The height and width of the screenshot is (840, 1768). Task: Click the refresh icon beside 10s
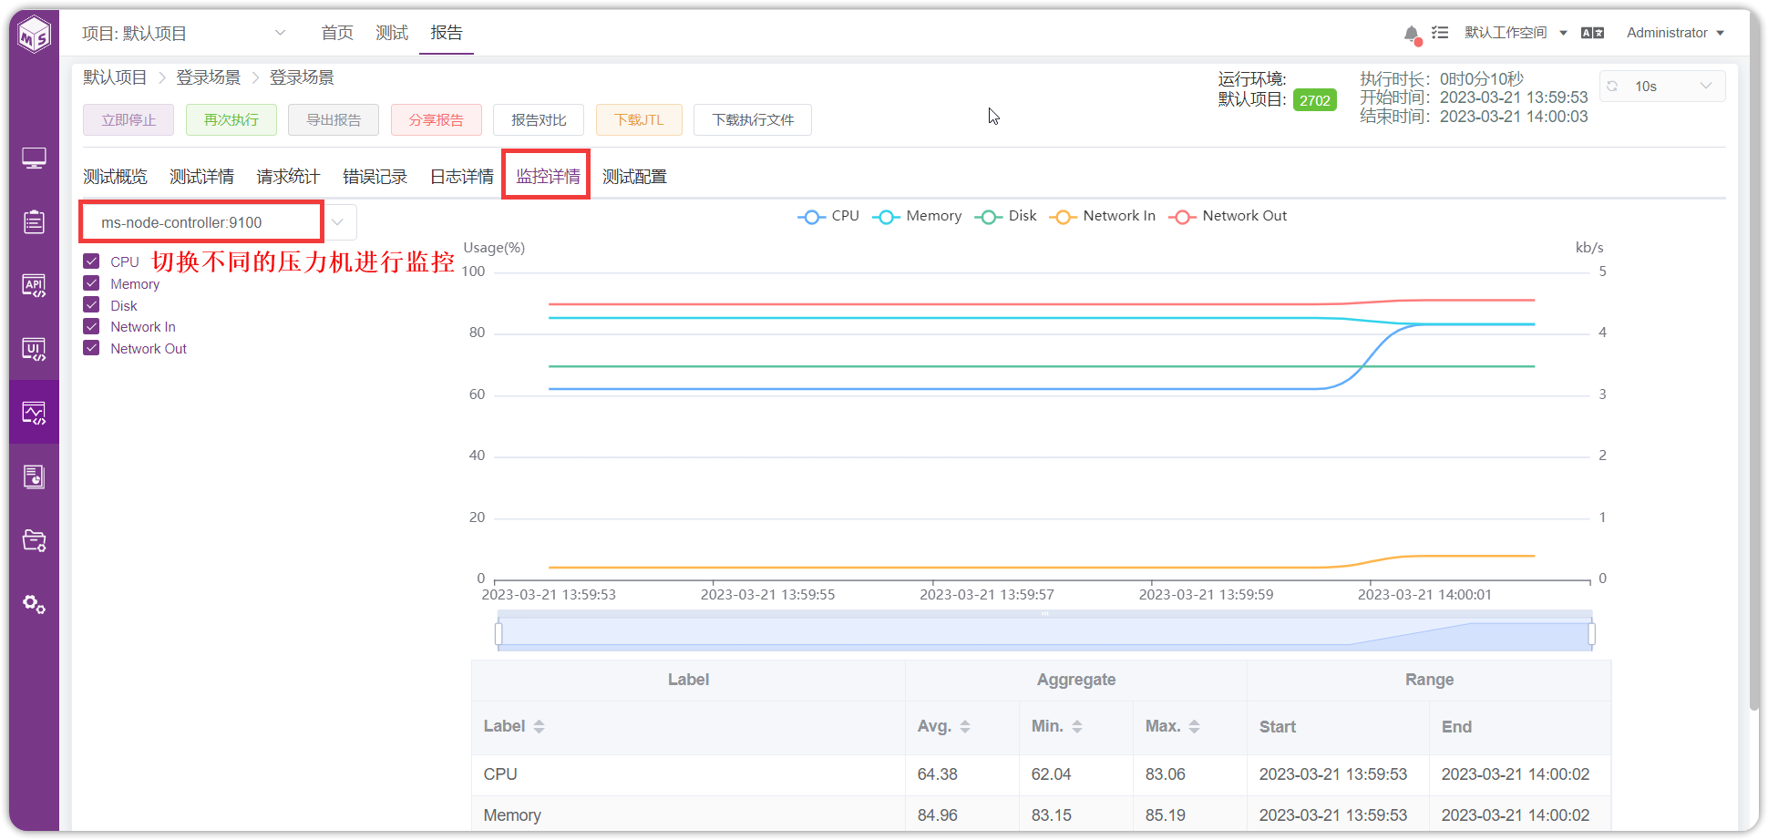pyautogui.click(x=1612, y=86)
